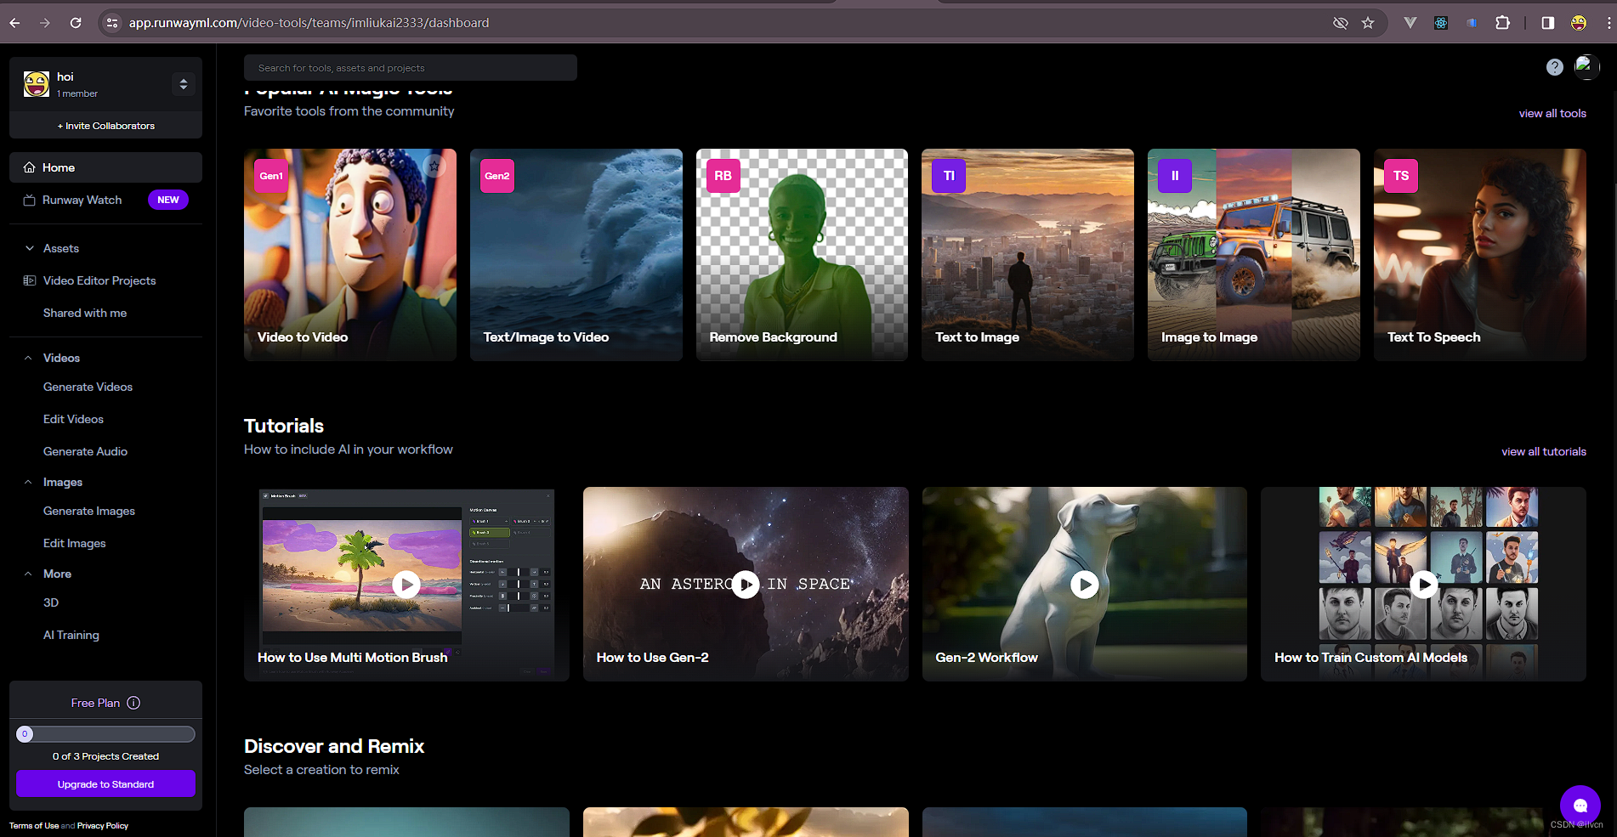Collapse the More section
Screen dimensions: 1617x837
29,574
